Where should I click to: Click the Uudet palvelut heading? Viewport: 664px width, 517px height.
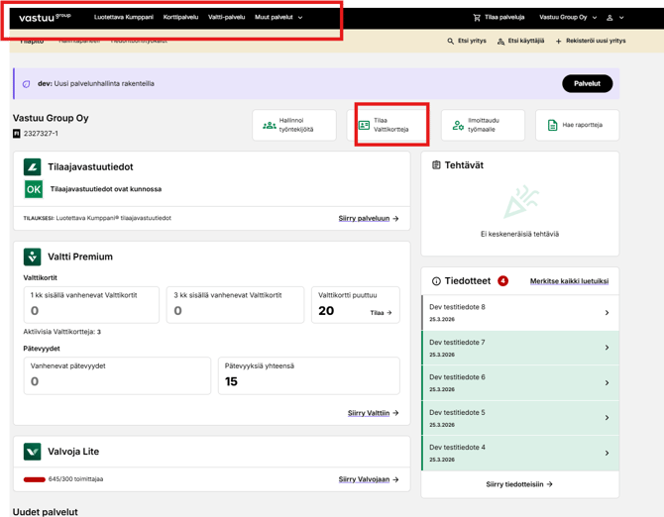pyautogui.click(x=46, y=511)
